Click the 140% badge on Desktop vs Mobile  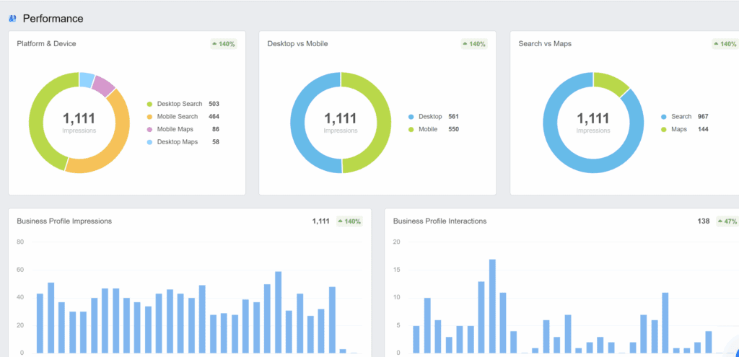[x=473, y=44]
